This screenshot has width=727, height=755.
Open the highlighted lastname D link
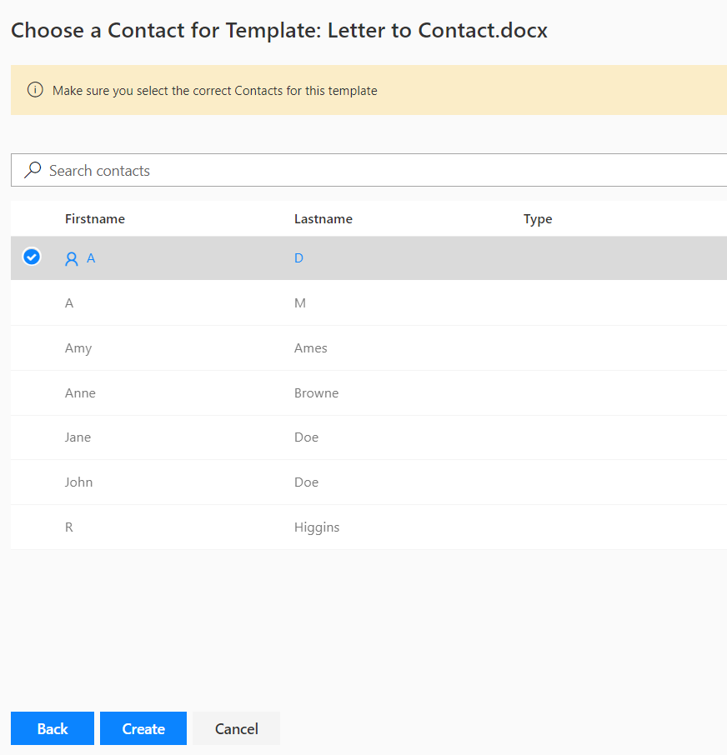click(298, 258)
